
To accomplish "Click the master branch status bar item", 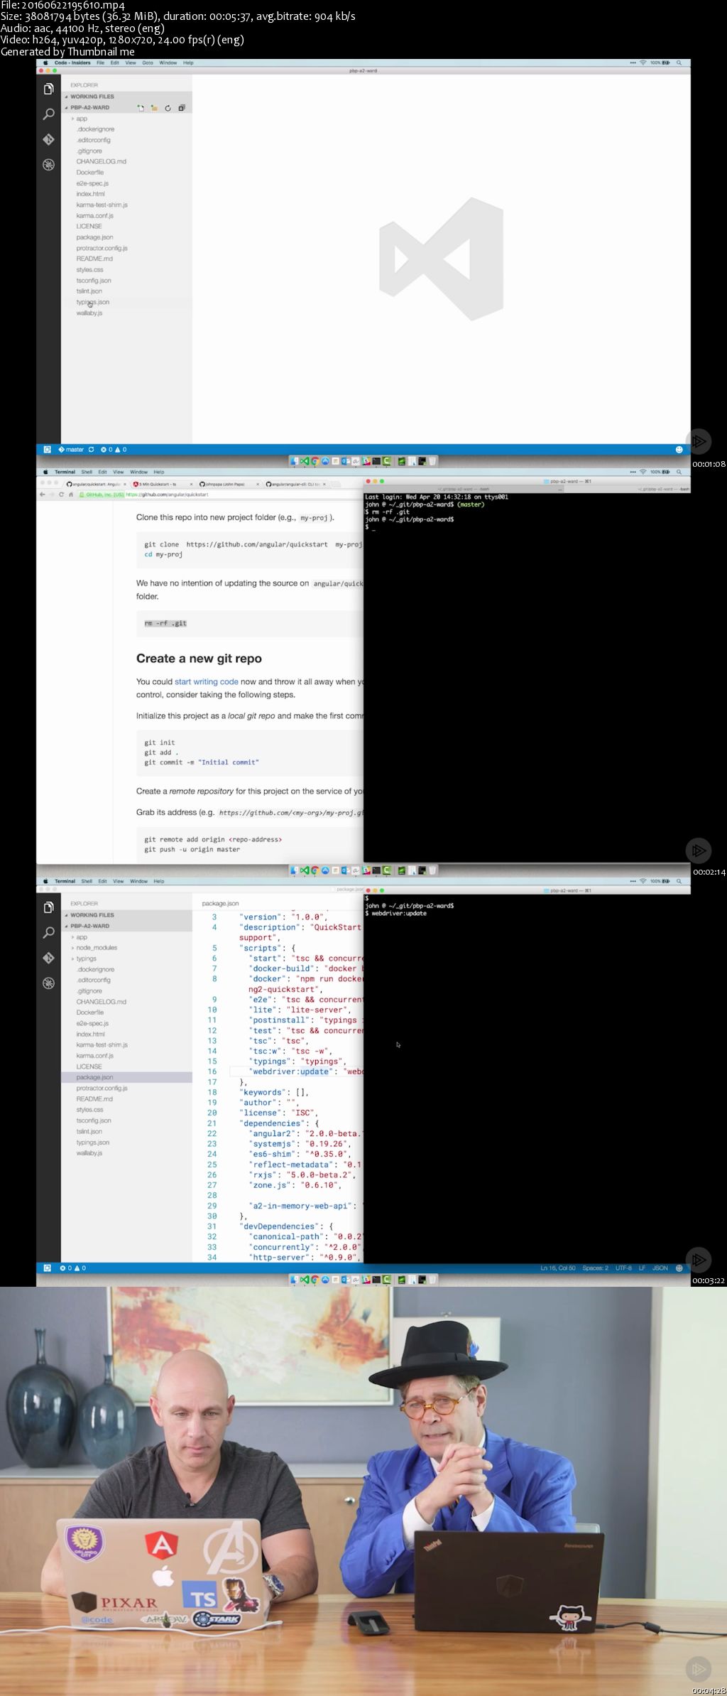I will pyautogui.click(x=72, y=450).
